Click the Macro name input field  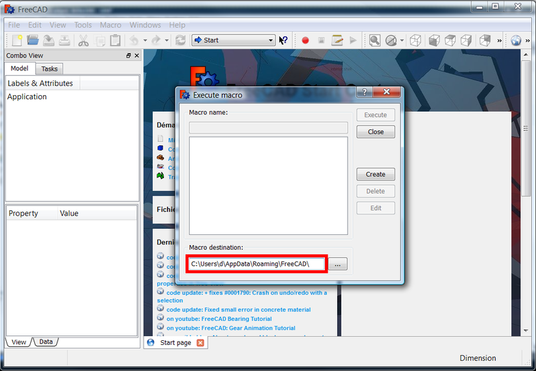click(269, 128)
